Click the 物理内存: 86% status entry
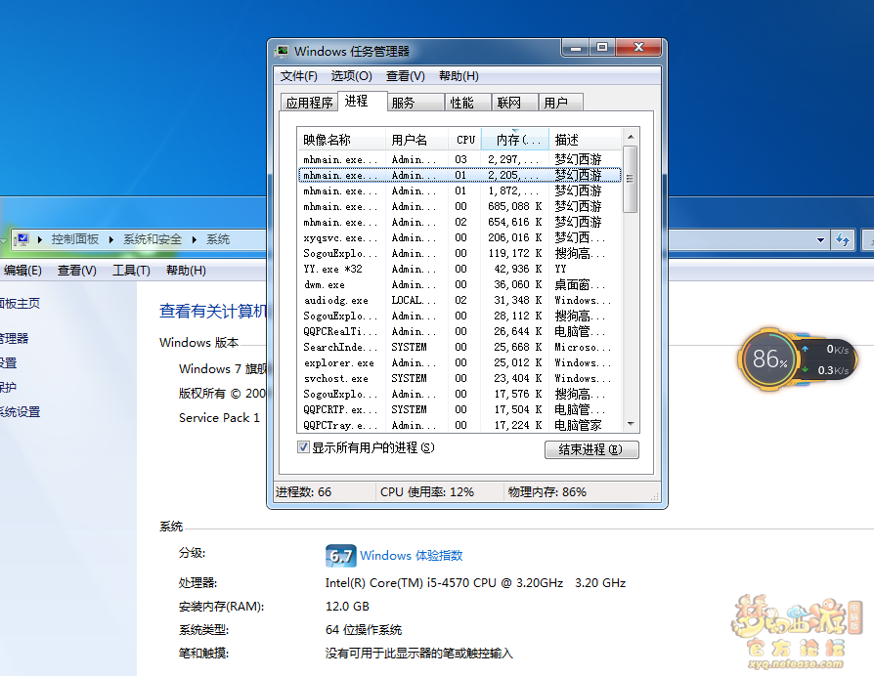874x676 pixels. pyautogui.click(x=546, y=492)
